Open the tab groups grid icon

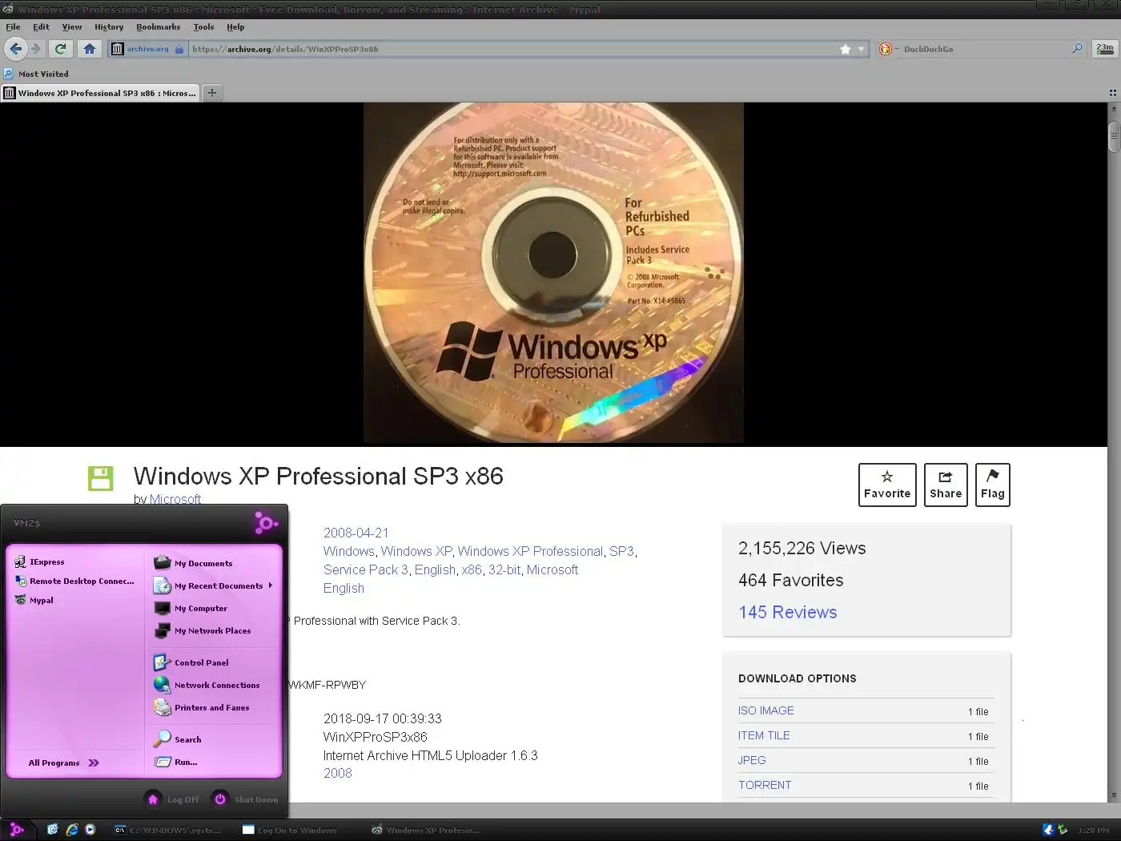coord(1112,93)
